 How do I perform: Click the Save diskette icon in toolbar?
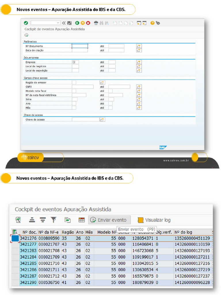[x=69, y=23]
